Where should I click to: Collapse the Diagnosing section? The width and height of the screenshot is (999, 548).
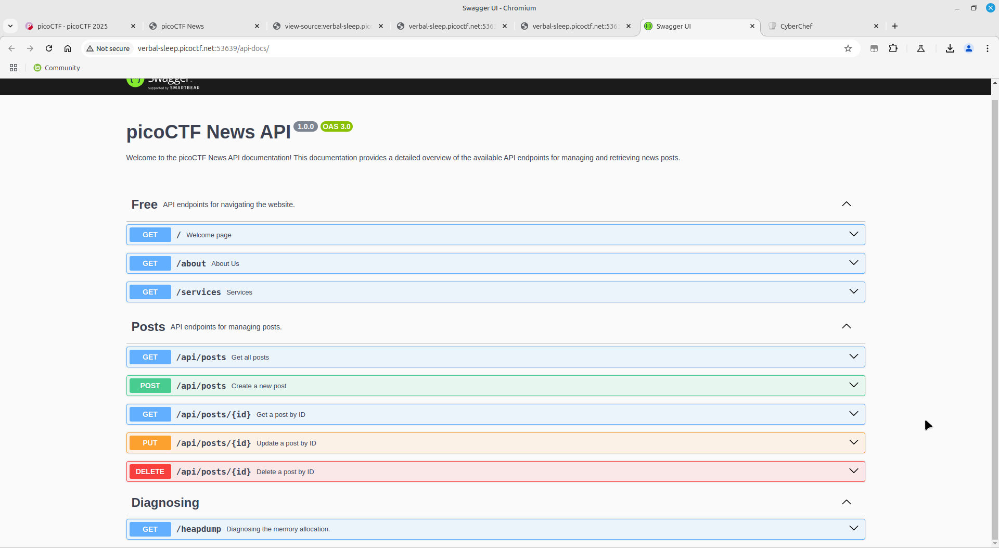pos(846,502)
